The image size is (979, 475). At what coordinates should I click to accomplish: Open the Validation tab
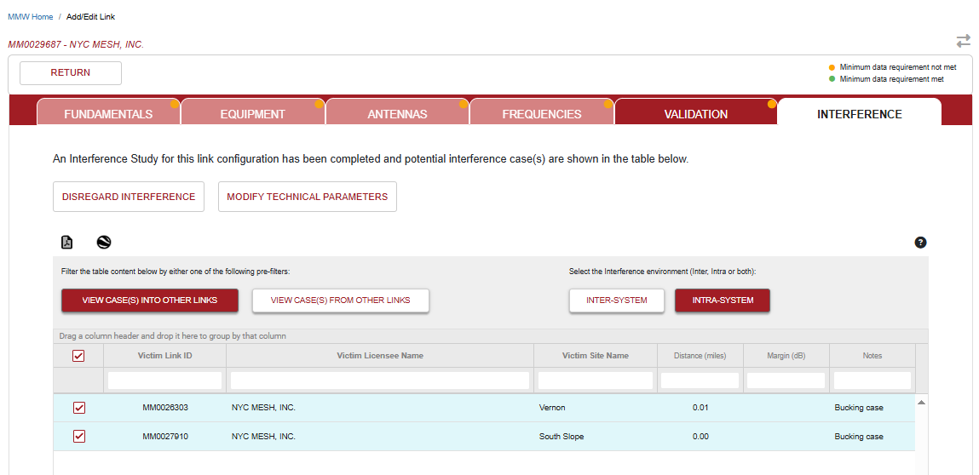[x=695, y=114]
